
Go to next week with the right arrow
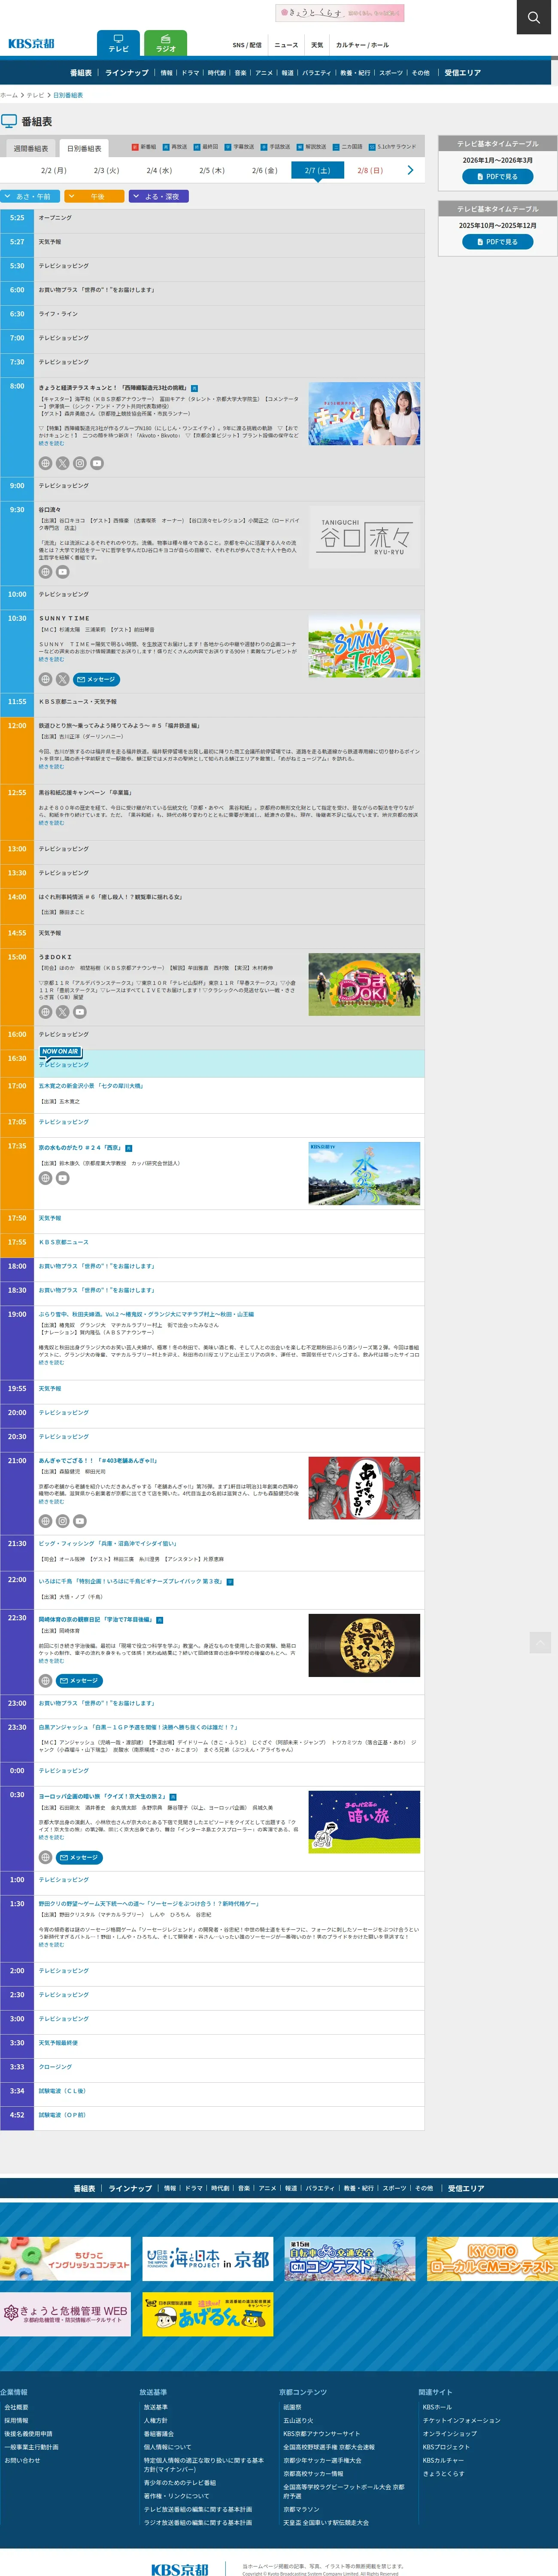pos(410,170)
